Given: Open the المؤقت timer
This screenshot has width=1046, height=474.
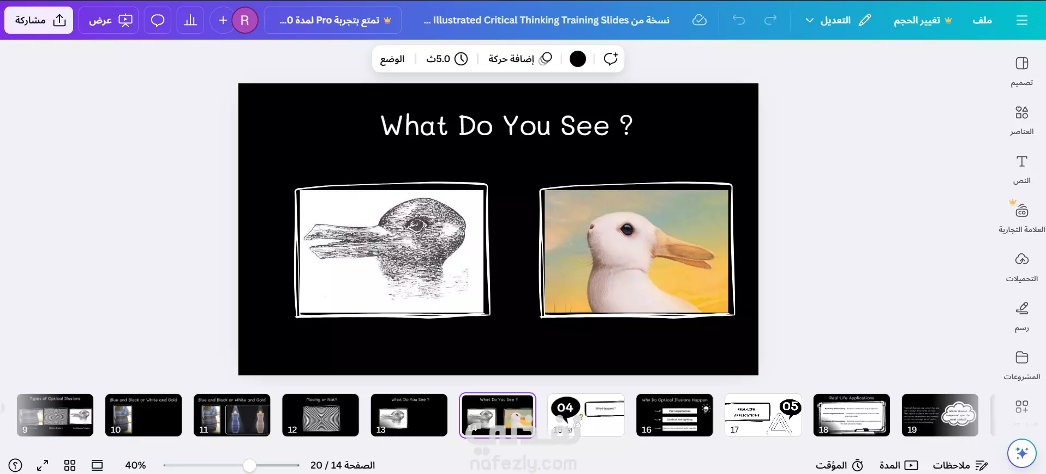Looking at the screenshot, I should pos(839,465).
